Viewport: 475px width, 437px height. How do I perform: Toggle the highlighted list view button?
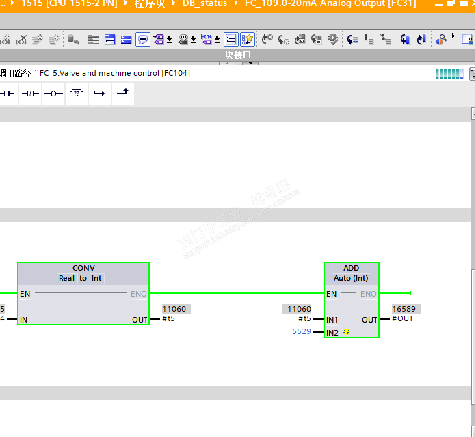point(231,40)
